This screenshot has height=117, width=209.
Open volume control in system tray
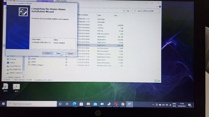coord(167,105)
